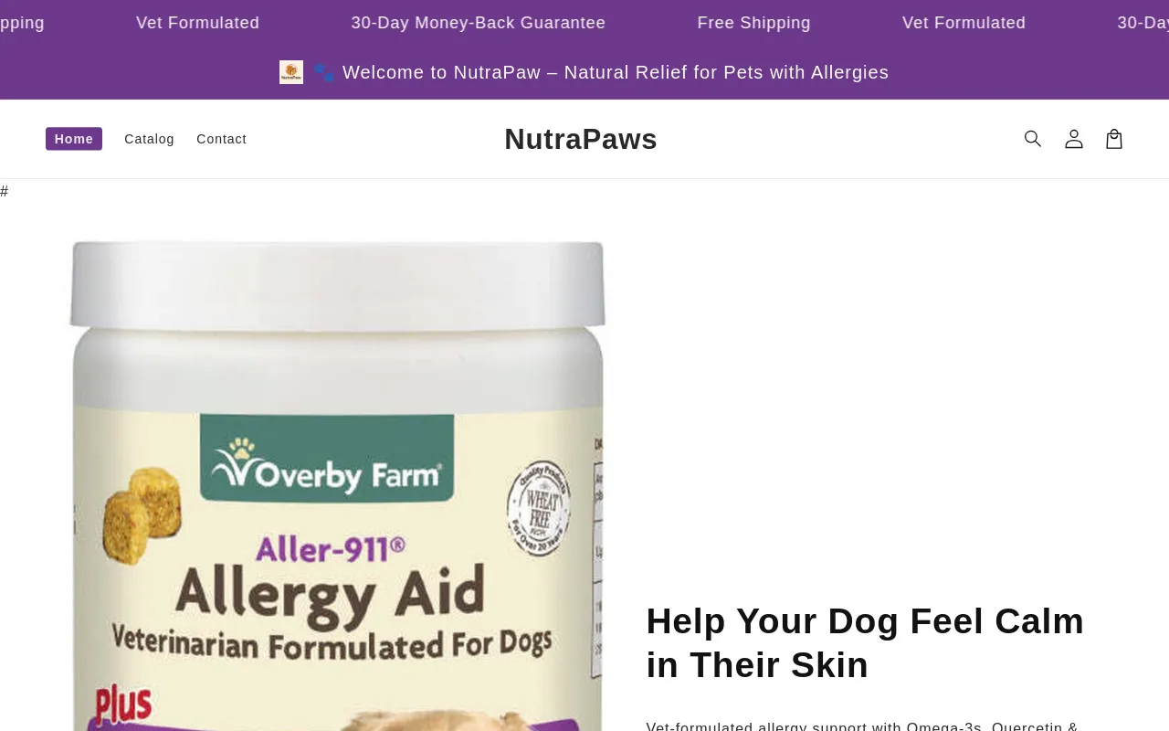Image resolution: width=1169 pixels, height=731 pixels.
Task: Click the paw prints emoji in banner
Action: 324,72
